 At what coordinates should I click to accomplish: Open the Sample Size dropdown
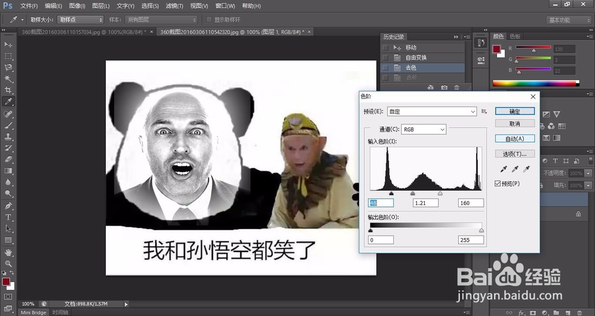coord(80,20)
